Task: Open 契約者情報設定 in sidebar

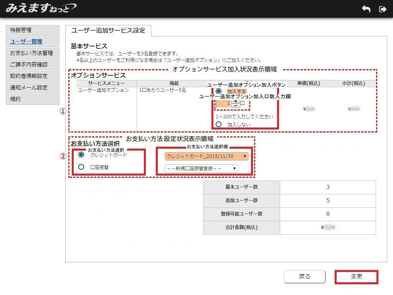Action: pos(33,76)
